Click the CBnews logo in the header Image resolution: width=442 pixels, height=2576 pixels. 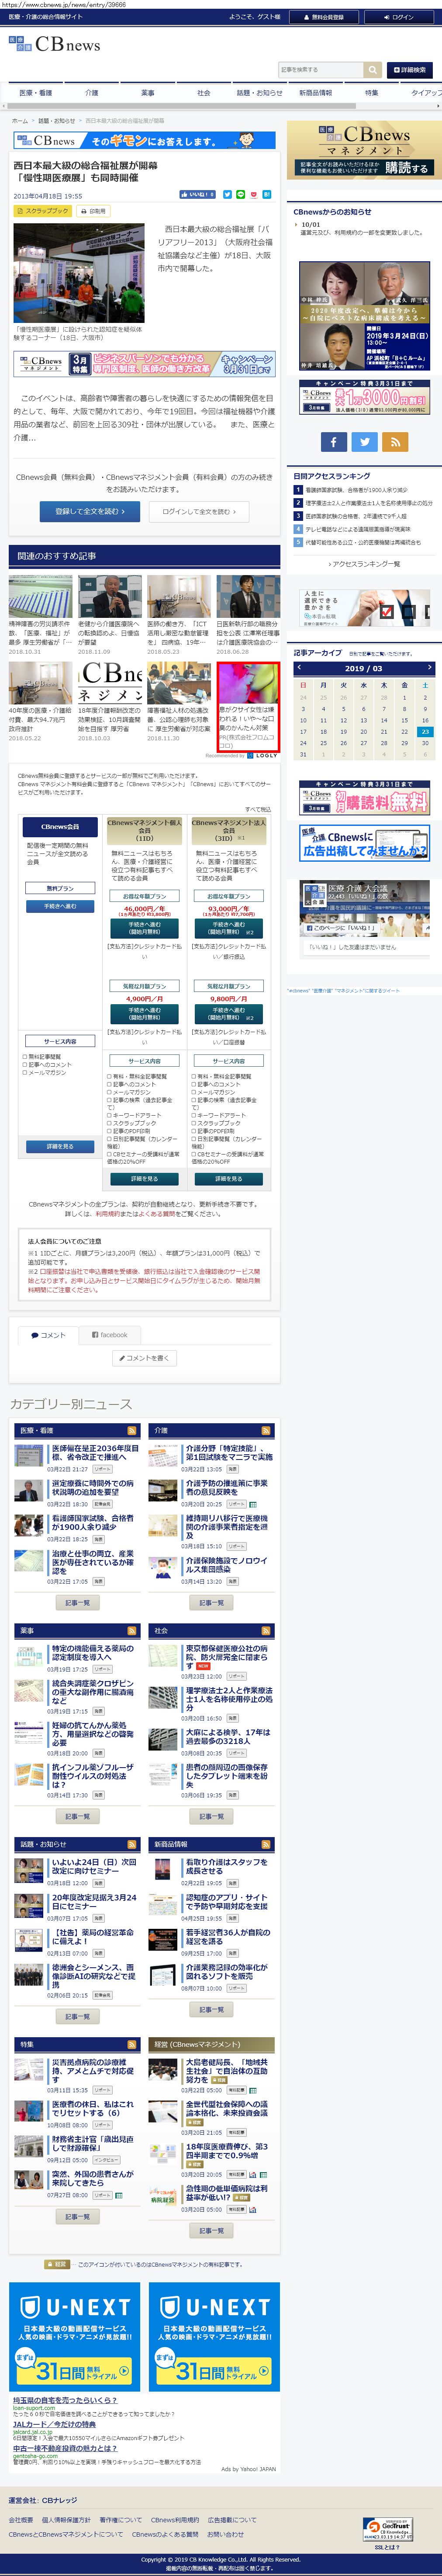(x=55, y=44)
